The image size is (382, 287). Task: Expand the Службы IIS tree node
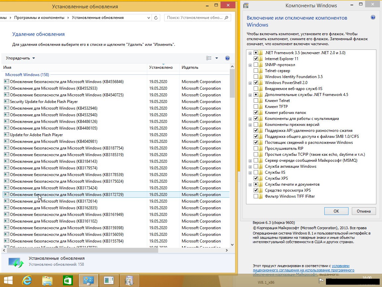250,173
